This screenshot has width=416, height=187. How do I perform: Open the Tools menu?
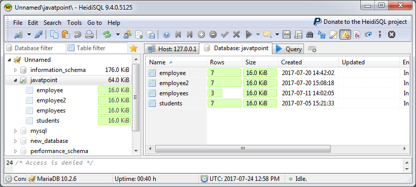pos(74,23)
